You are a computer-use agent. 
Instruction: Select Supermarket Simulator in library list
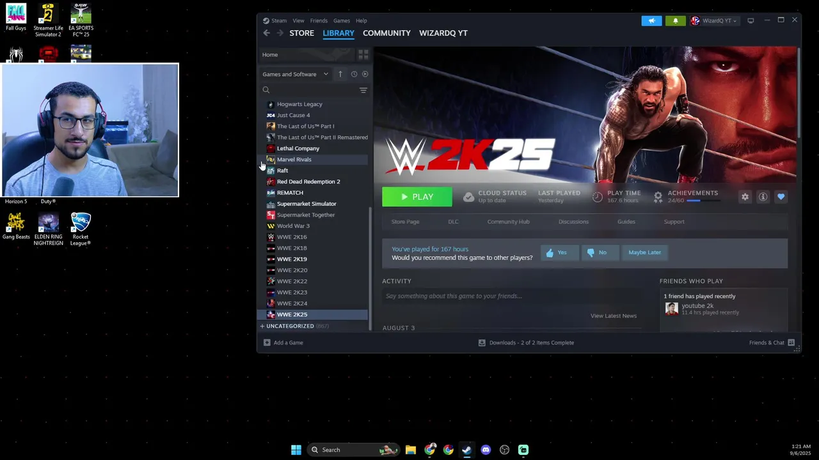coord(314,204)
